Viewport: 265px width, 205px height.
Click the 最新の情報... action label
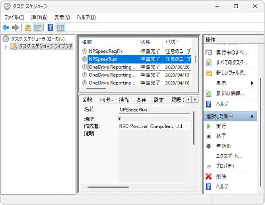(x=230, y=94)
